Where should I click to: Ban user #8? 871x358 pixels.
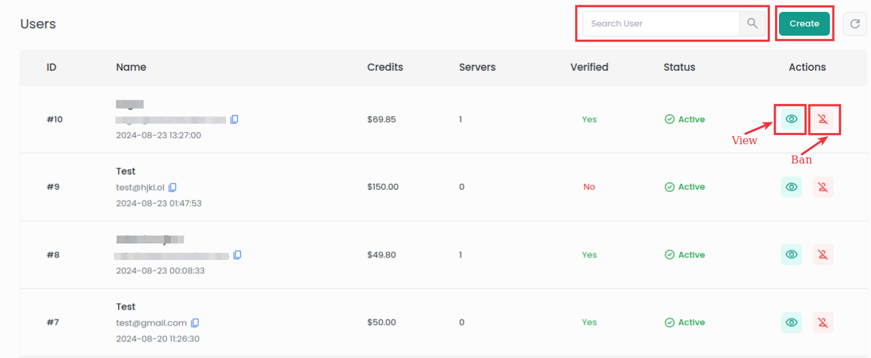point(823,255)
